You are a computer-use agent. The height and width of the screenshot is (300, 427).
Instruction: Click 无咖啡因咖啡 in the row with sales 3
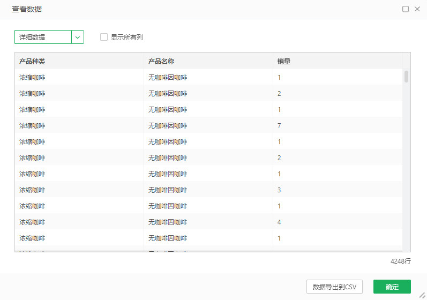tap(168, 190)
